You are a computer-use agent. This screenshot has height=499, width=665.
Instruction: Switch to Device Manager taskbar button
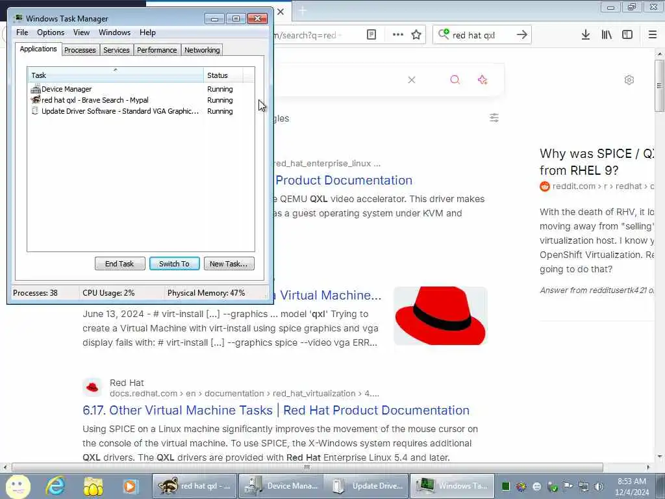point(281,486)
